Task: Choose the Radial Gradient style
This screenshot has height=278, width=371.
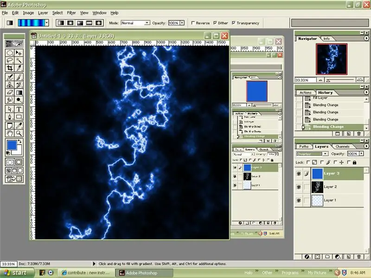Action: tap(70, 23)
